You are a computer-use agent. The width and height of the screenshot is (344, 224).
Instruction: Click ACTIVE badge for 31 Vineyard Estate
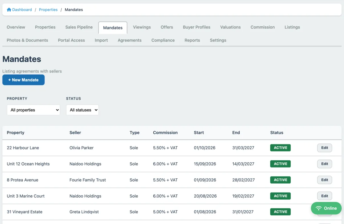tap(280, 212)
